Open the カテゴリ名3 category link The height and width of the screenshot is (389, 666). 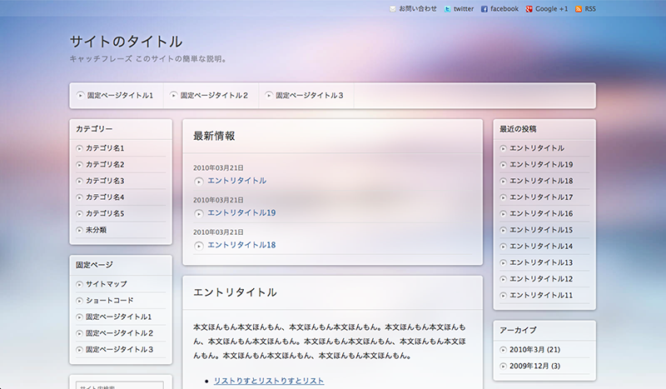(x=105, y=181)
